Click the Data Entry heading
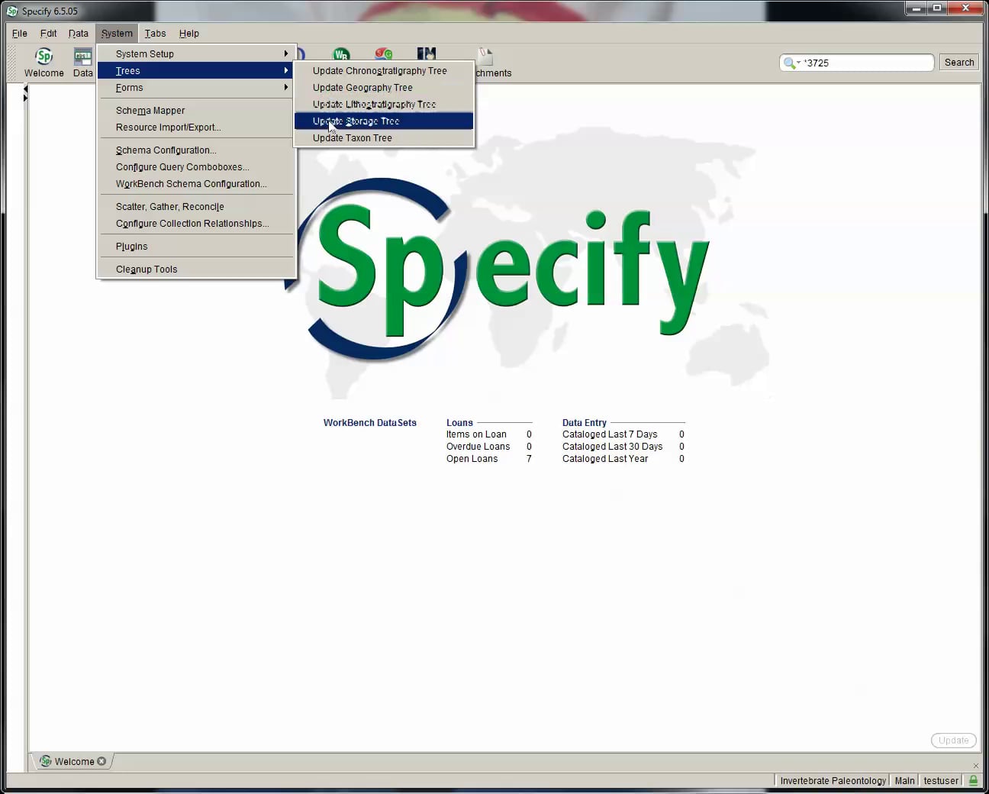Viewport: 989px width, 794px height. (x=585, y=422)
